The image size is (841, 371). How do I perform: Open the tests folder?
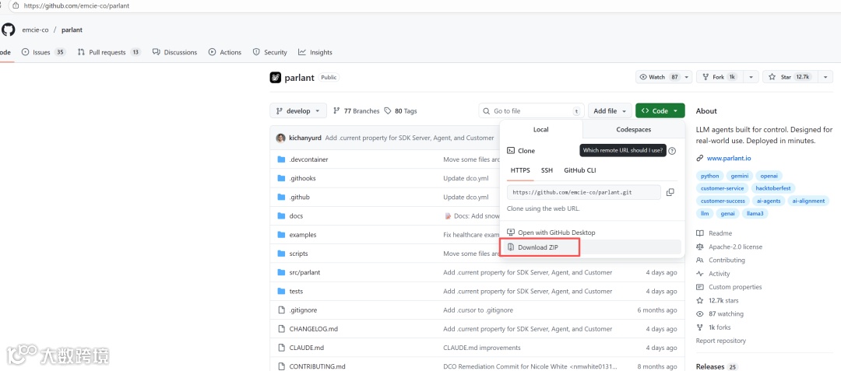coord(296,291)
